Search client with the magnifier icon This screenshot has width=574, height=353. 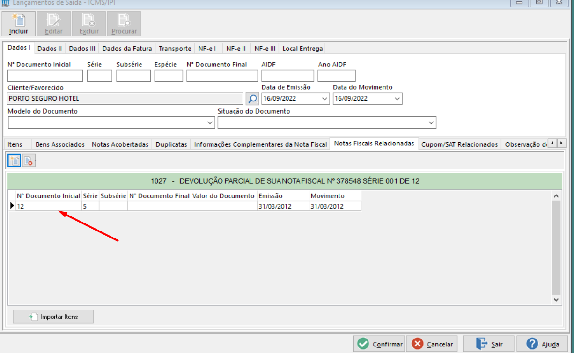pyautogui.click(x=252, y=99)
